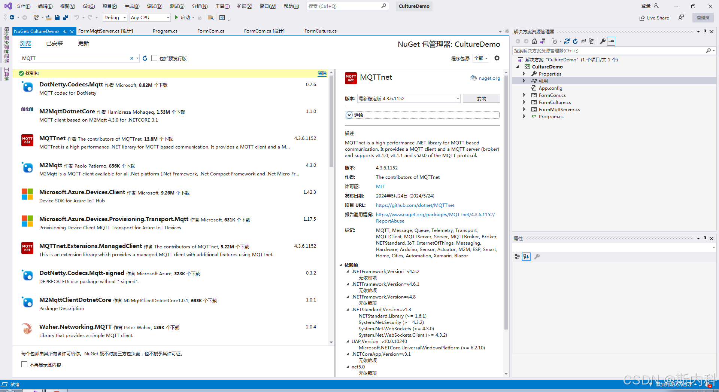Viewport: 719px width, 392px height.
Task: Open the Debug configuration dropdown
Action: pos(115,18)
